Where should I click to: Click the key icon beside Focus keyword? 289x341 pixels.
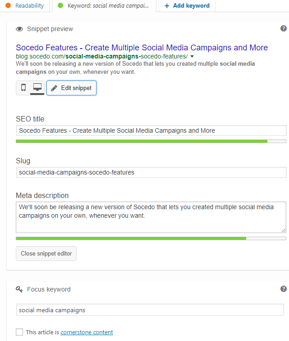point(19,289)
